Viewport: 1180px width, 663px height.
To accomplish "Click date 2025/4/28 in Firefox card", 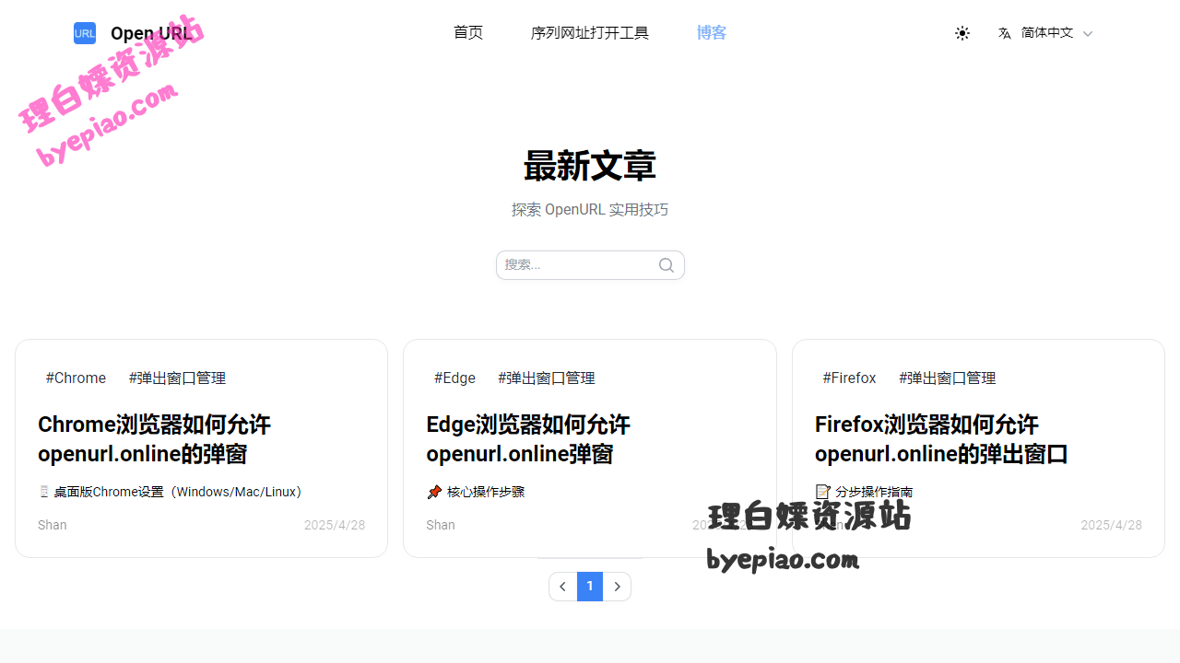I will point(1112,525).
